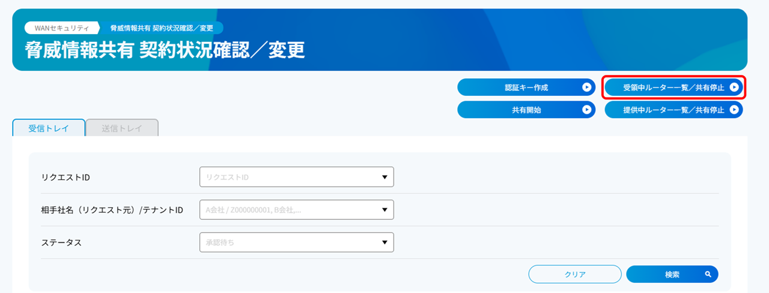Click arrow icon on 提供中ルーター一覧/共有停止
Screen dimensions: 769x293
click(734, 110)
